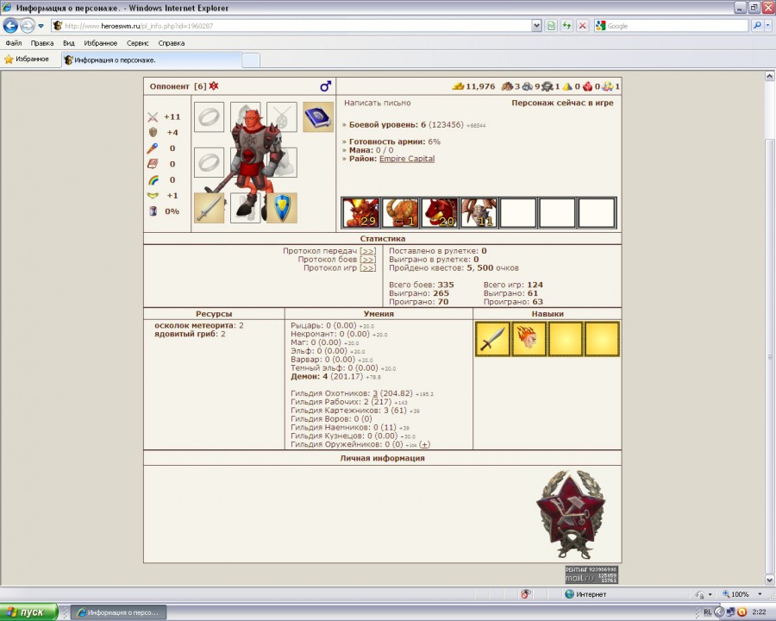The width and height of the screenshot is (776, 621).
Task: Click the flaming head skill icon
Action: coord(529,339)
